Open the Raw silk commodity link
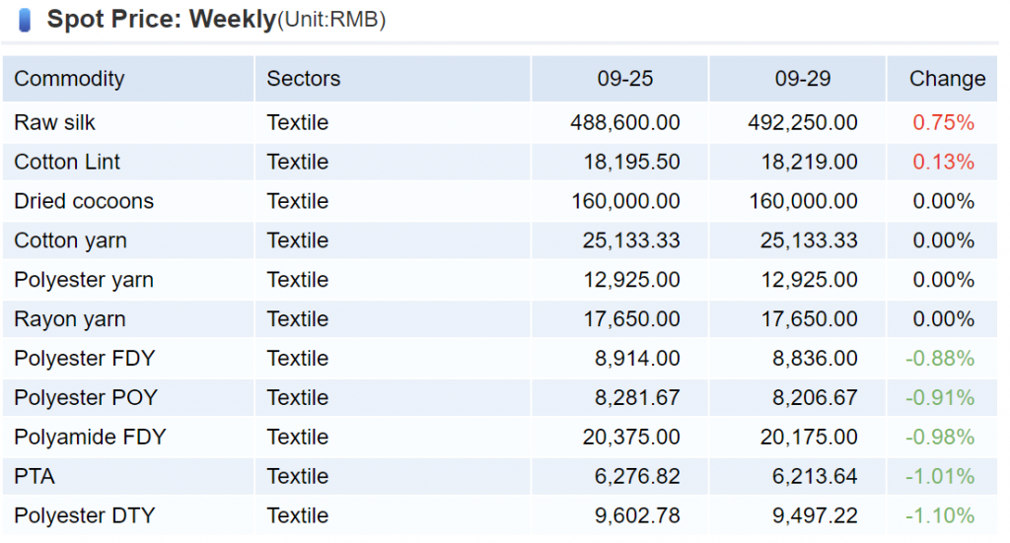The height and width of the screenshot is (543, 1010). pos(54,123)
